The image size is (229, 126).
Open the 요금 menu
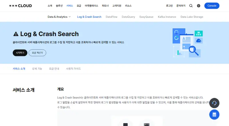point(79,6)
